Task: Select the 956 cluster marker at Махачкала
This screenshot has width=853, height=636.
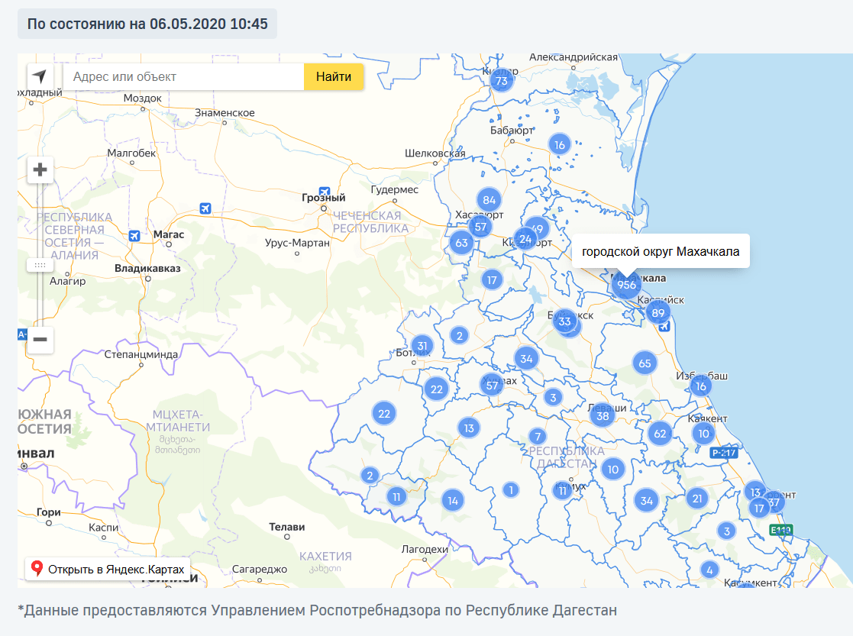Action: [625, 283]
